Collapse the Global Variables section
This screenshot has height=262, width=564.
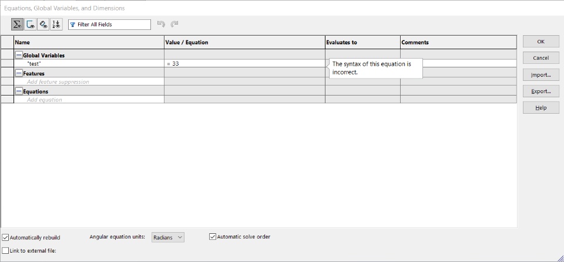point(19,55)
